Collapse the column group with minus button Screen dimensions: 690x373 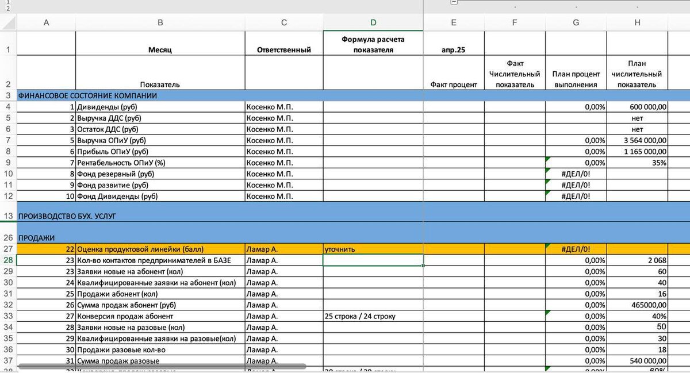point(454,3)
